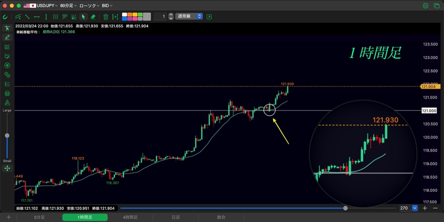444x222 pixels.
Task: Click the four-way move arrows icon
Action: pos(7,168)
